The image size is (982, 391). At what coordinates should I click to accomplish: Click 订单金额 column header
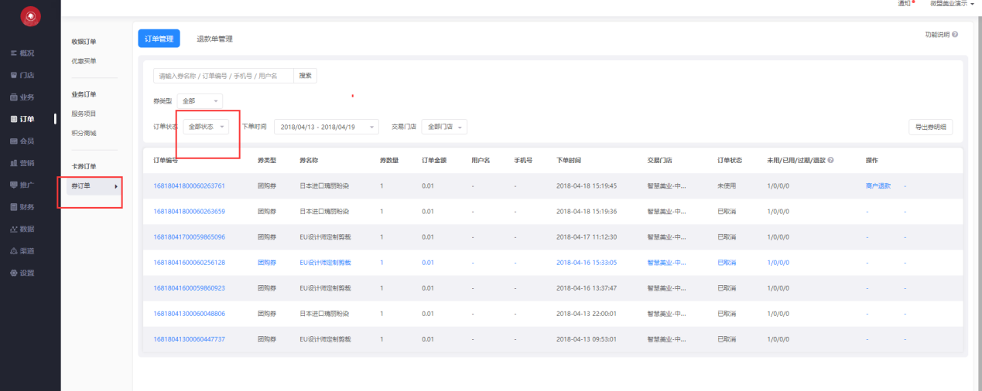434,160
